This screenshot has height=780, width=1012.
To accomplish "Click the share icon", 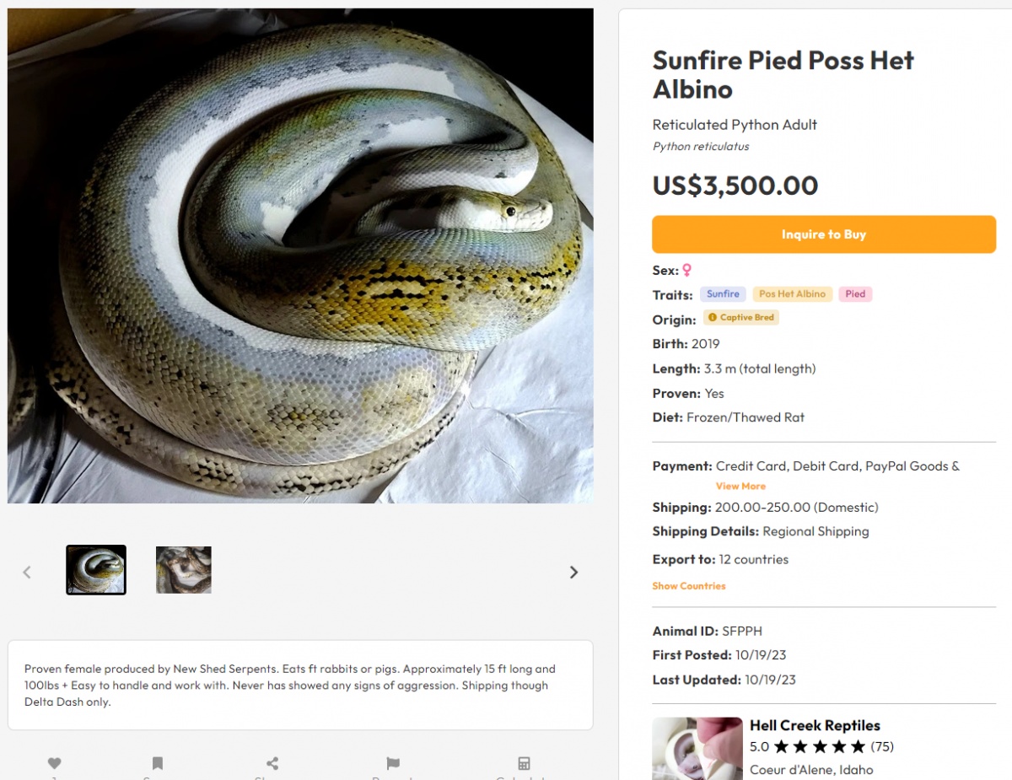I will point(272,763).
